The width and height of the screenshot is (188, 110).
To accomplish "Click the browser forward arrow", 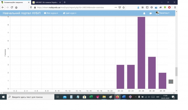I will click(7, 7).
